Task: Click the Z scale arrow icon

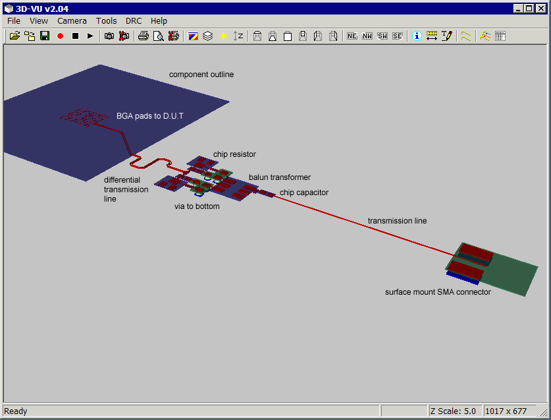Action: pyautogui.click(x=238, y=36)
